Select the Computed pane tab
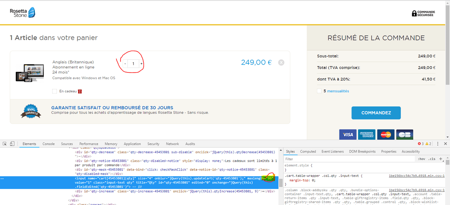Viewport: 450px width, 205px height. 308,152
